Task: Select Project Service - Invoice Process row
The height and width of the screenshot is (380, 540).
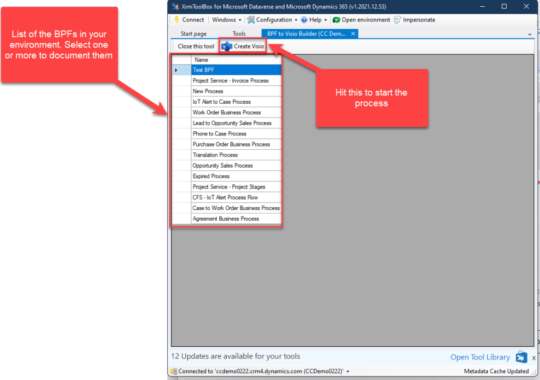Action: pos(236,81)
